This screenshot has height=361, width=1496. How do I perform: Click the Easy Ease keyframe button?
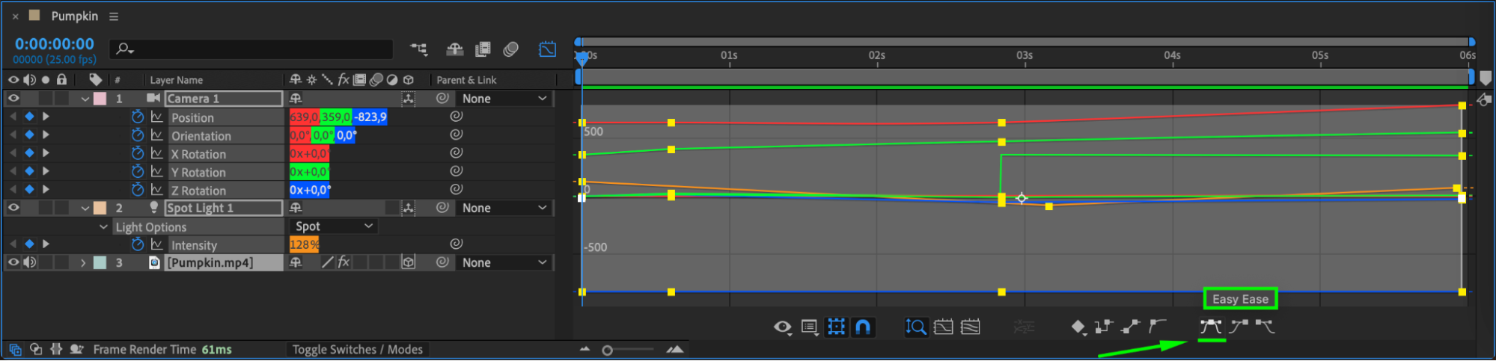(1210, 327)
